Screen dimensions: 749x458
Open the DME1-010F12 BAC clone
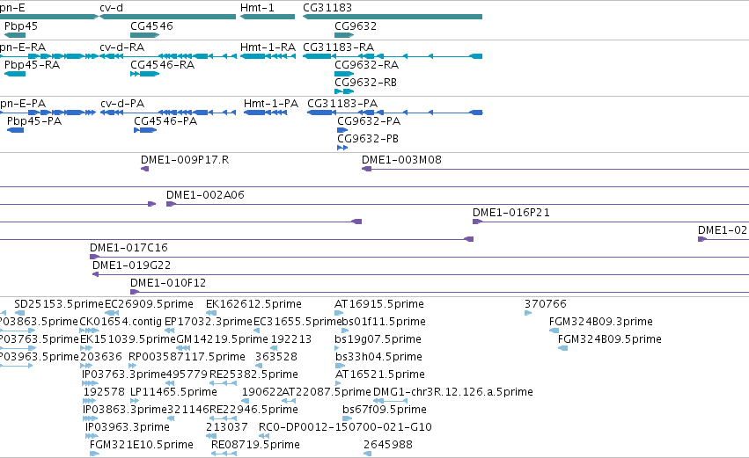(439, 293)
